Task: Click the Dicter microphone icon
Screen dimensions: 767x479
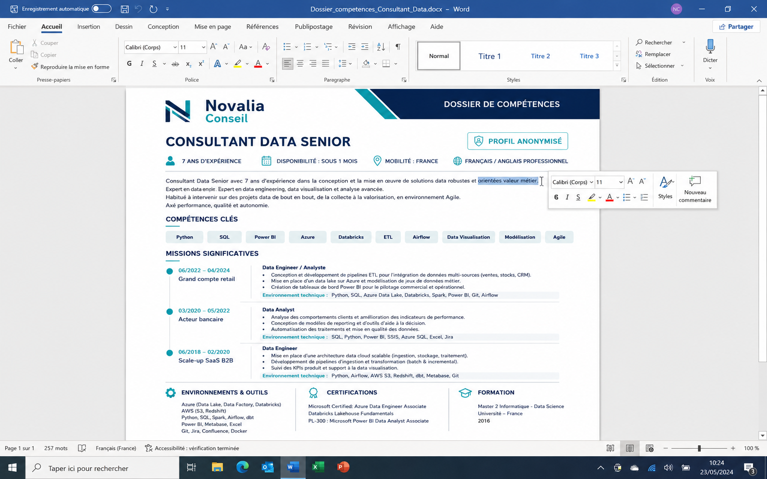Action: (x=710, y=46)
